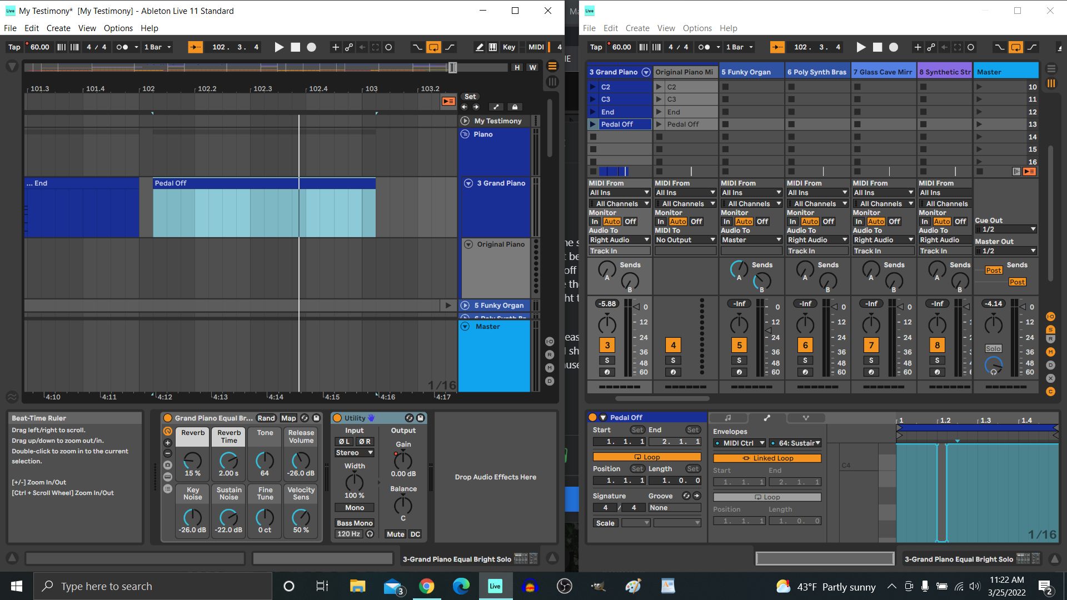Image resolution: width=1067 pixels, height=600 pixels.
Task: Toggle Follow playback in the Arrangement view window
Action: pos(195,47)
